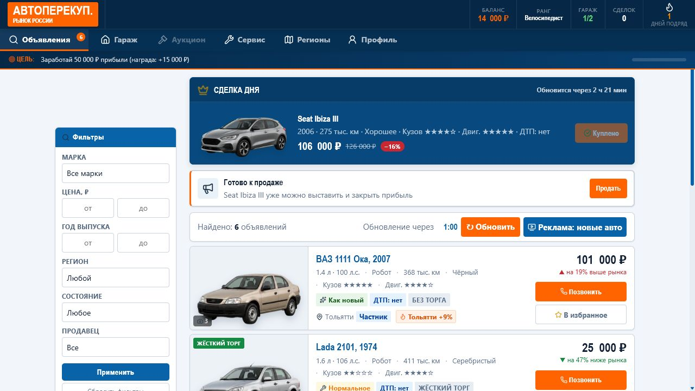Open the Состояние dropdown
The image size is (695, 391).
click(116, 313)
